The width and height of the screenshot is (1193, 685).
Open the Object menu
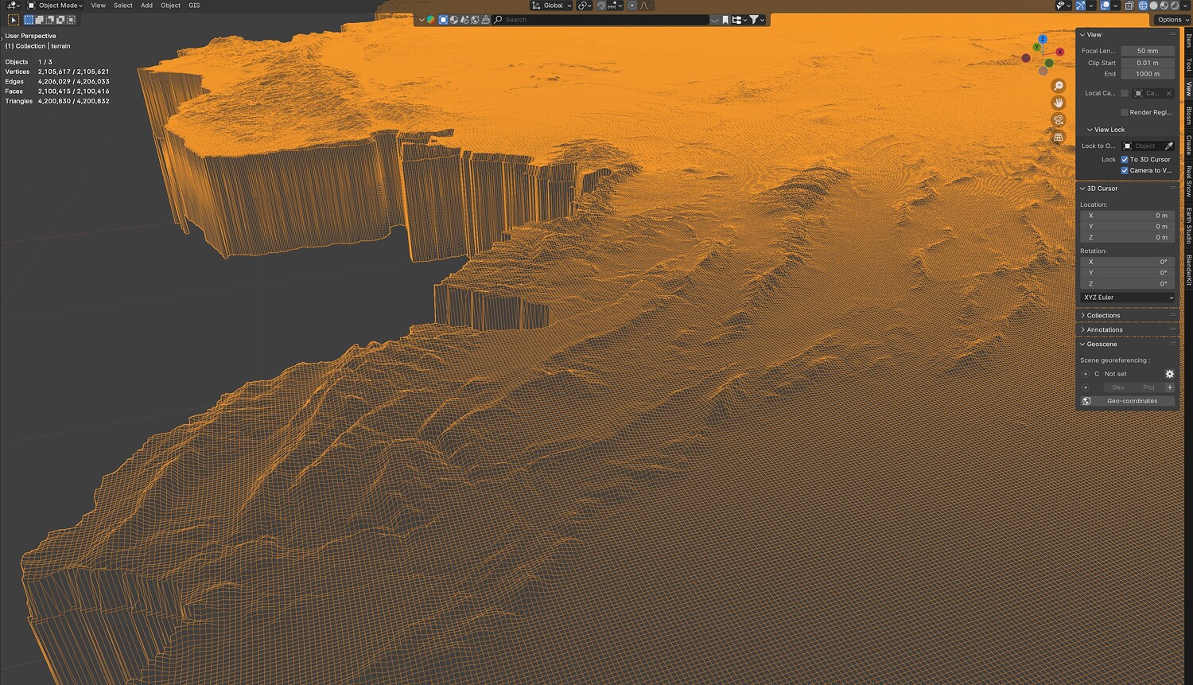(x=170, y=6)
